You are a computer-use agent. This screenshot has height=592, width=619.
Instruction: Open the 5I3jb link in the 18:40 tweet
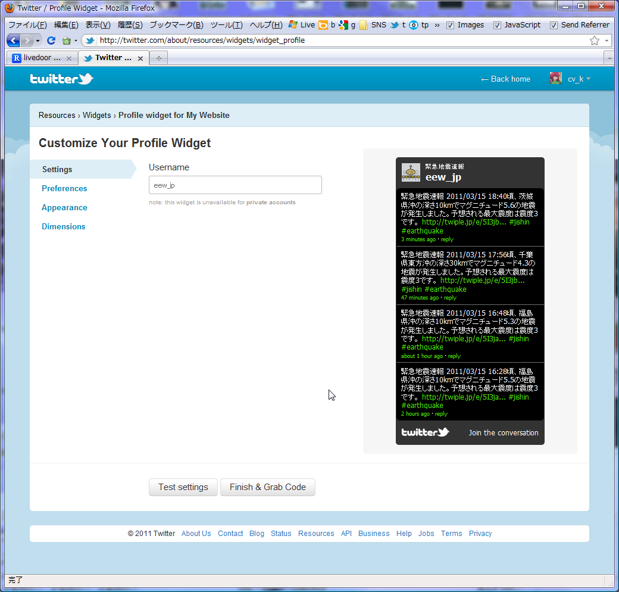pyautogui.click(x=464, y=222)
